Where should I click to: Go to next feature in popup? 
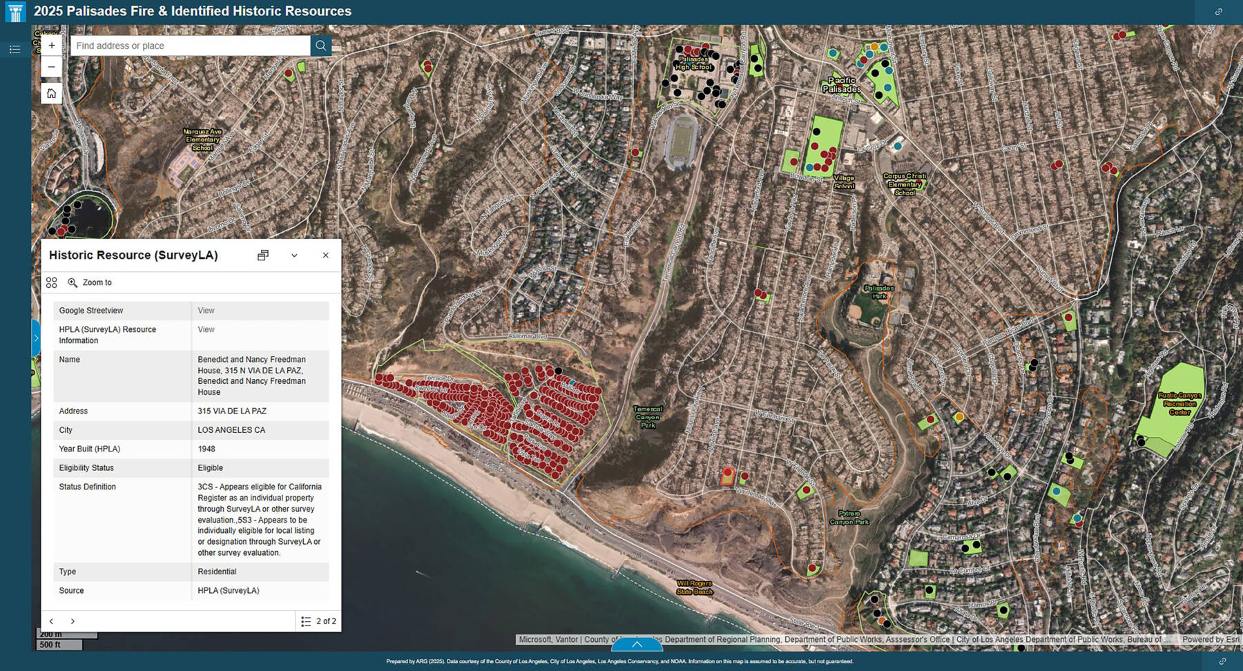pos(73,621)
